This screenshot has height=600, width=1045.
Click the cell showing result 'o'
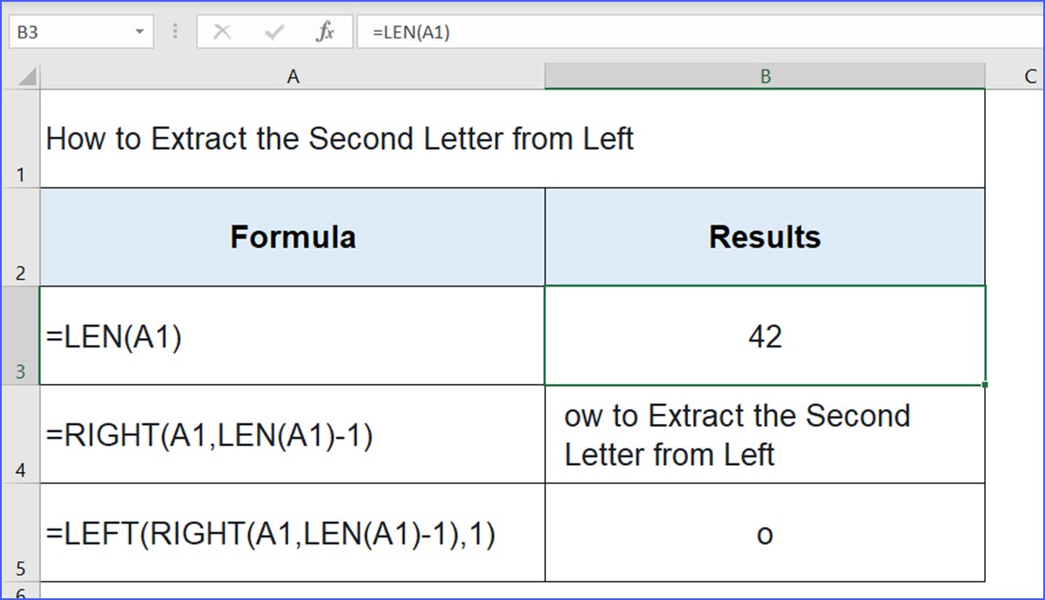pos(765,535)
